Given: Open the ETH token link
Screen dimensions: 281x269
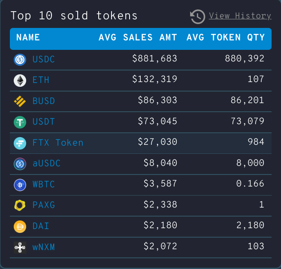Looking at the screenshot, I should coord(41,80).
